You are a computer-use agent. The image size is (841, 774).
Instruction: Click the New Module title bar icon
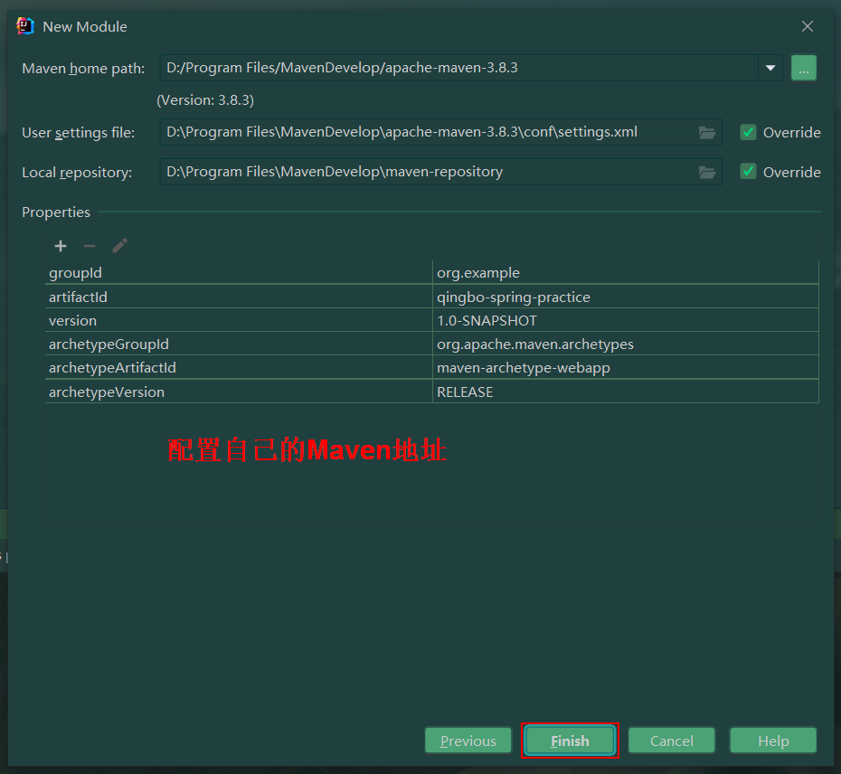pyautogui.click(x=24, y=26)
